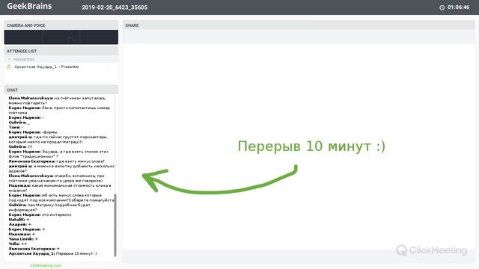Click the Attendee List panel header

(61, 52)
